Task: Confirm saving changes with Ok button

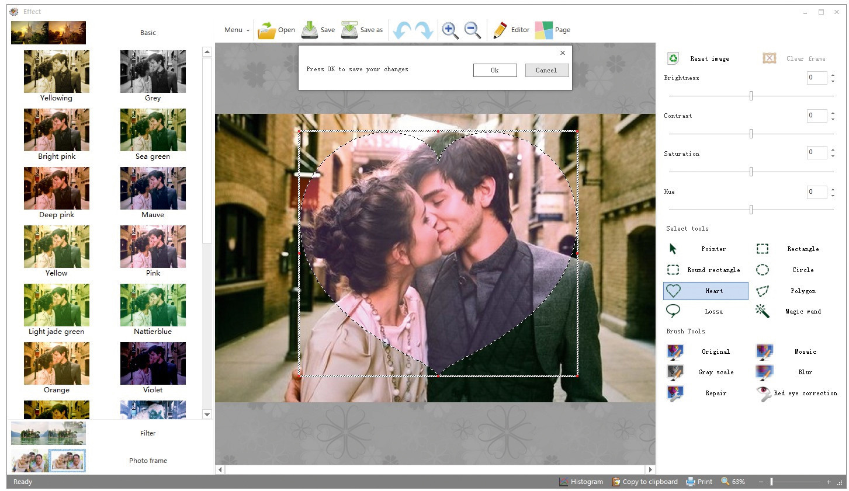Action: click(x=495, y=70)
